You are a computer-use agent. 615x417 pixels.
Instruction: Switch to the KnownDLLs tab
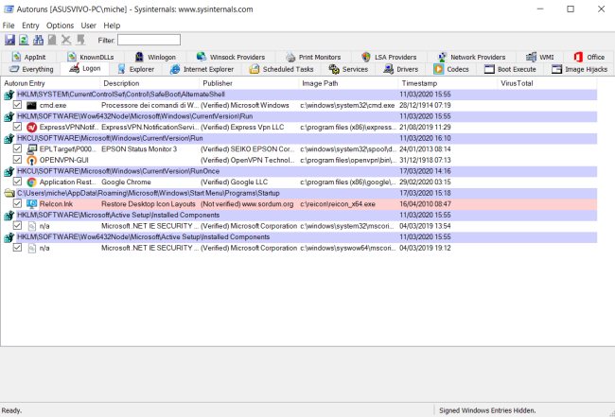click(x=91, y=58)
